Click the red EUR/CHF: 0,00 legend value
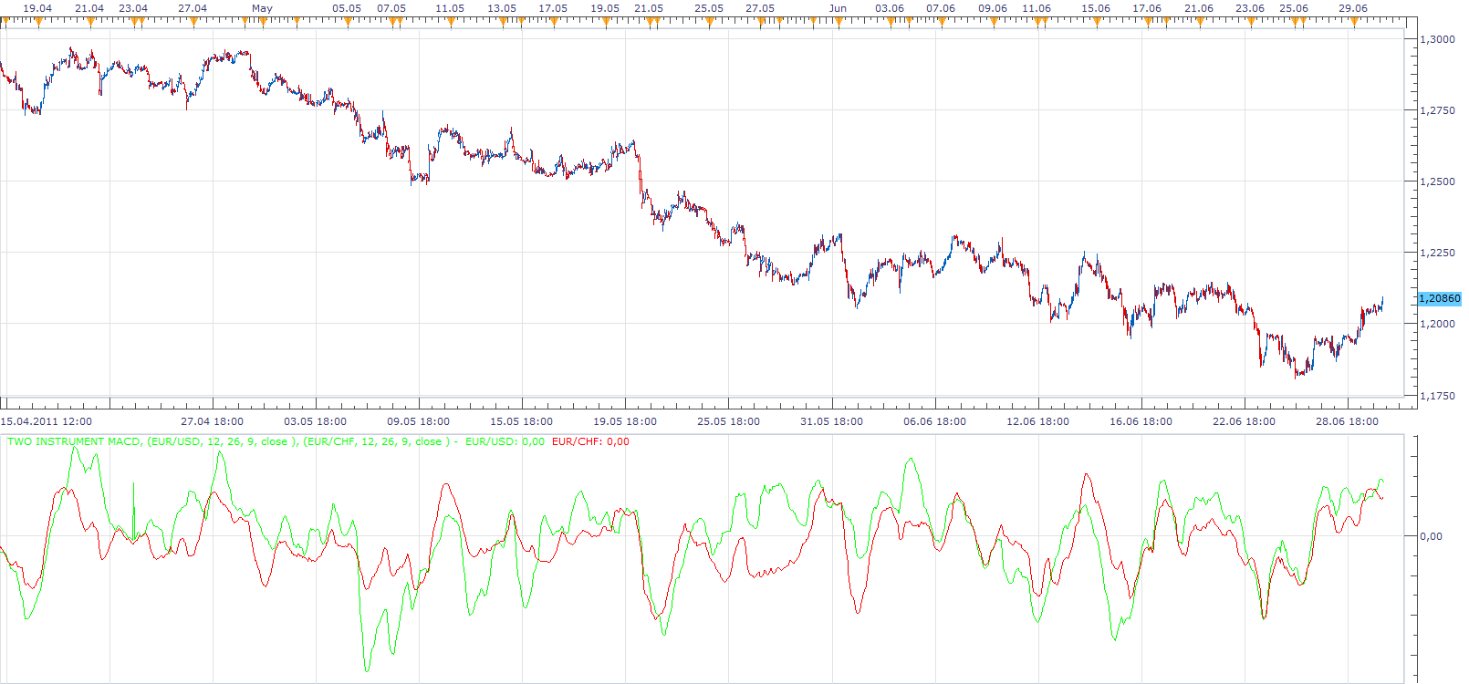 pyautogui.click(x=590, y=441)
